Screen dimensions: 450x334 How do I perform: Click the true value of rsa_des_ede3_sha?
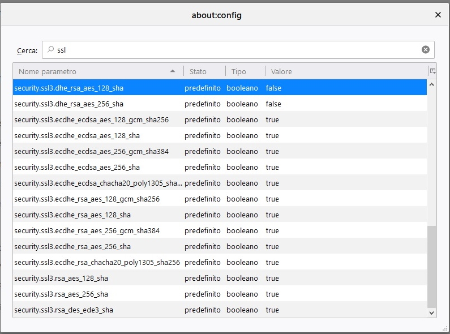272,310
